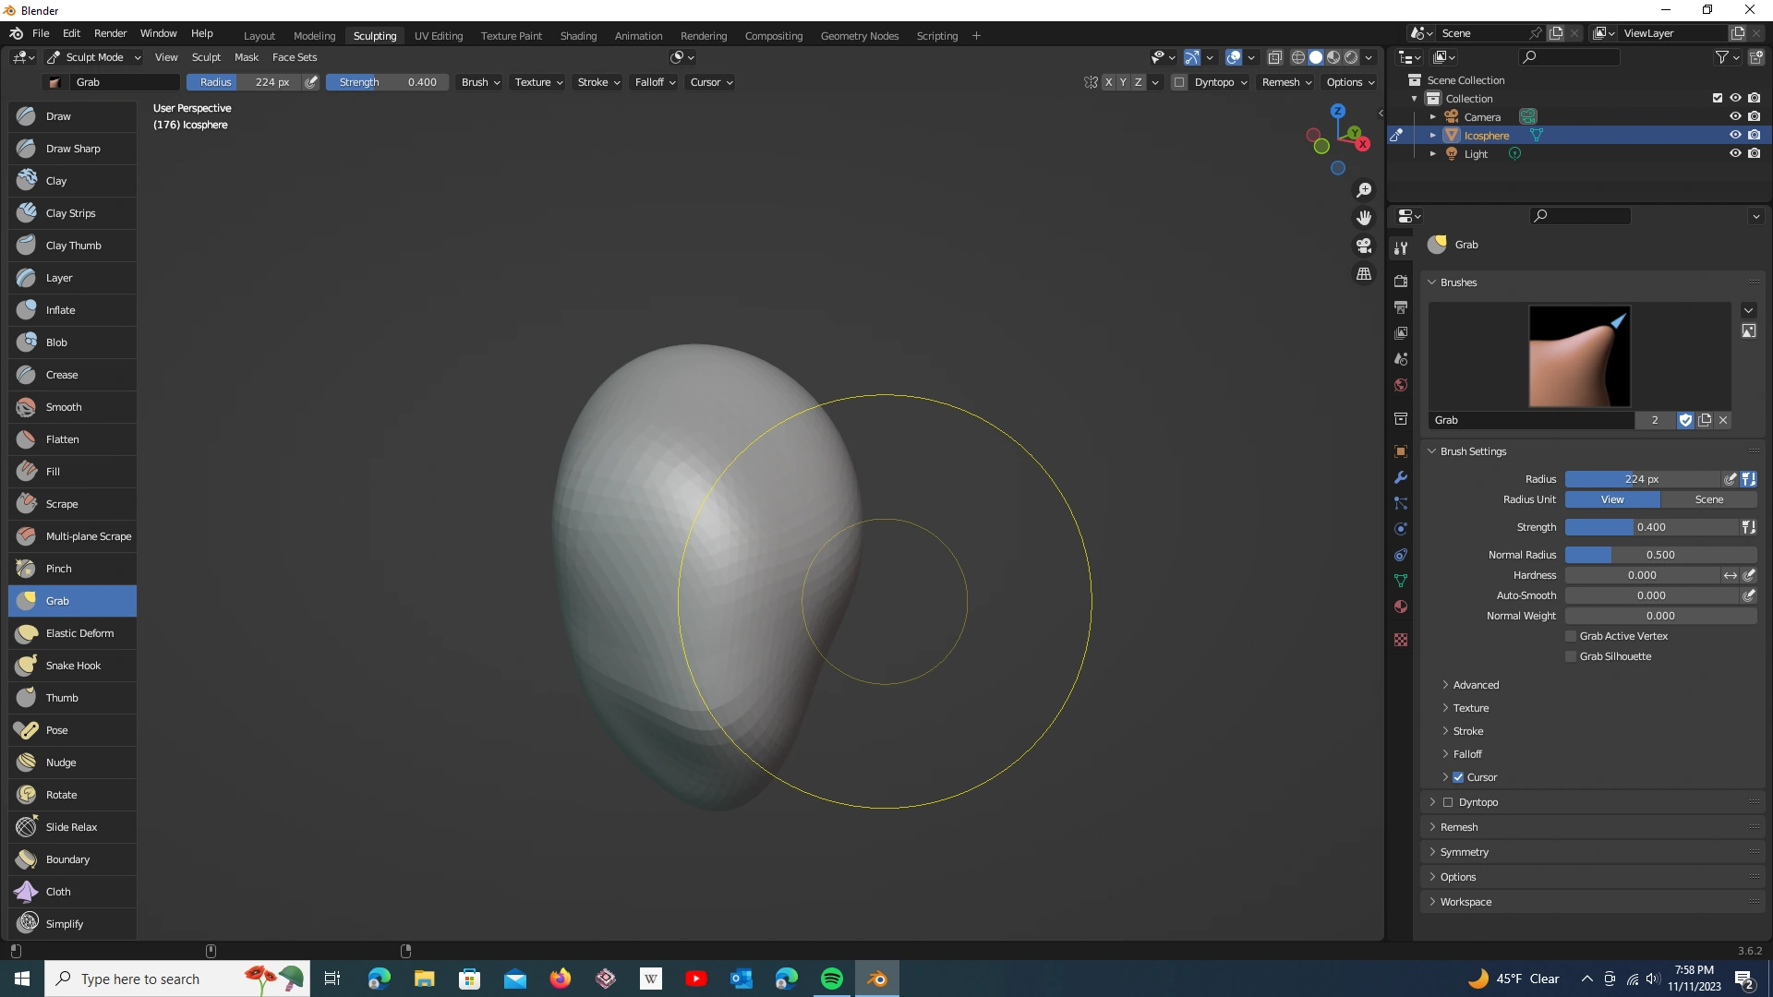Open the Sculpt Mode selector dropdown
The height and width of the screenshot is (997, 1773).
pos(94,57)
